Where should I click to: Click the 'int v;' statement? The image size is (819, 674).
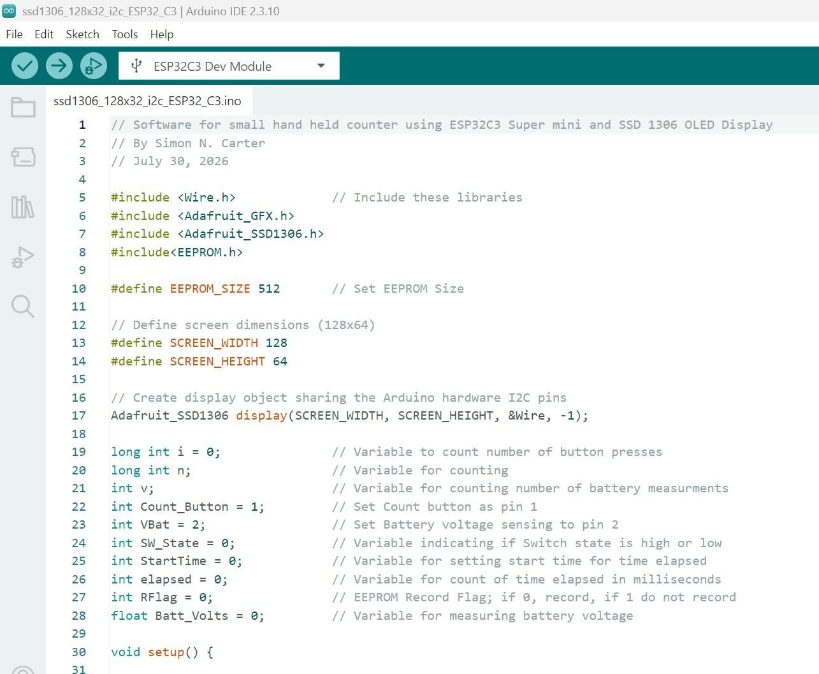(x=133, y=488)
